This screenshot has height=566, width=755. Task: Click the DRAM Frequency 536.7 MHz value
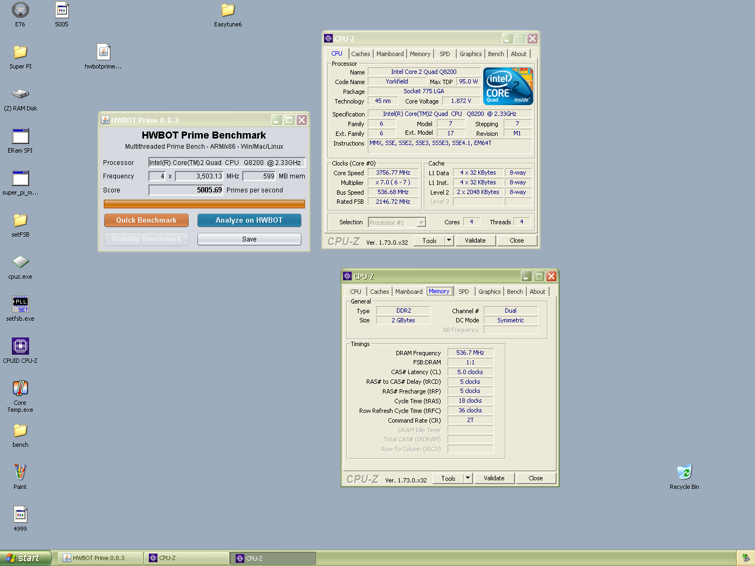470,353
